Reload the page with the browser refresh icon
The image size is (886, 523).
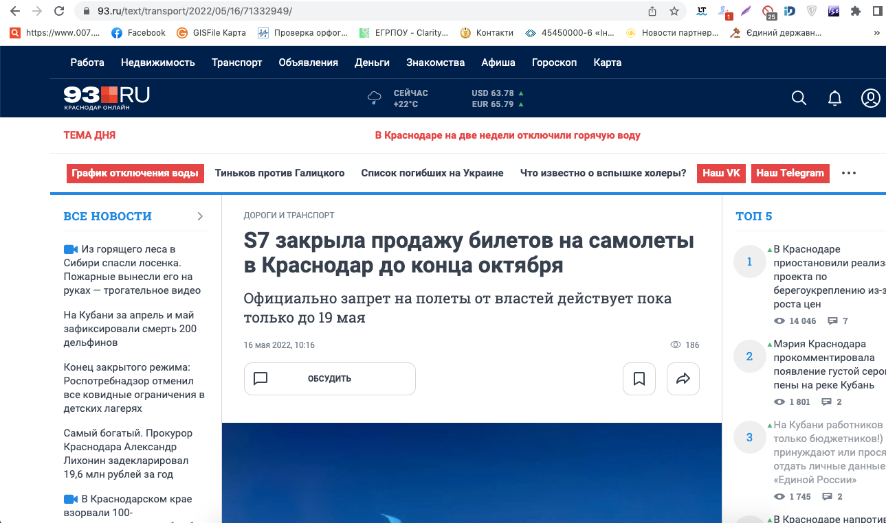point(60,11)
